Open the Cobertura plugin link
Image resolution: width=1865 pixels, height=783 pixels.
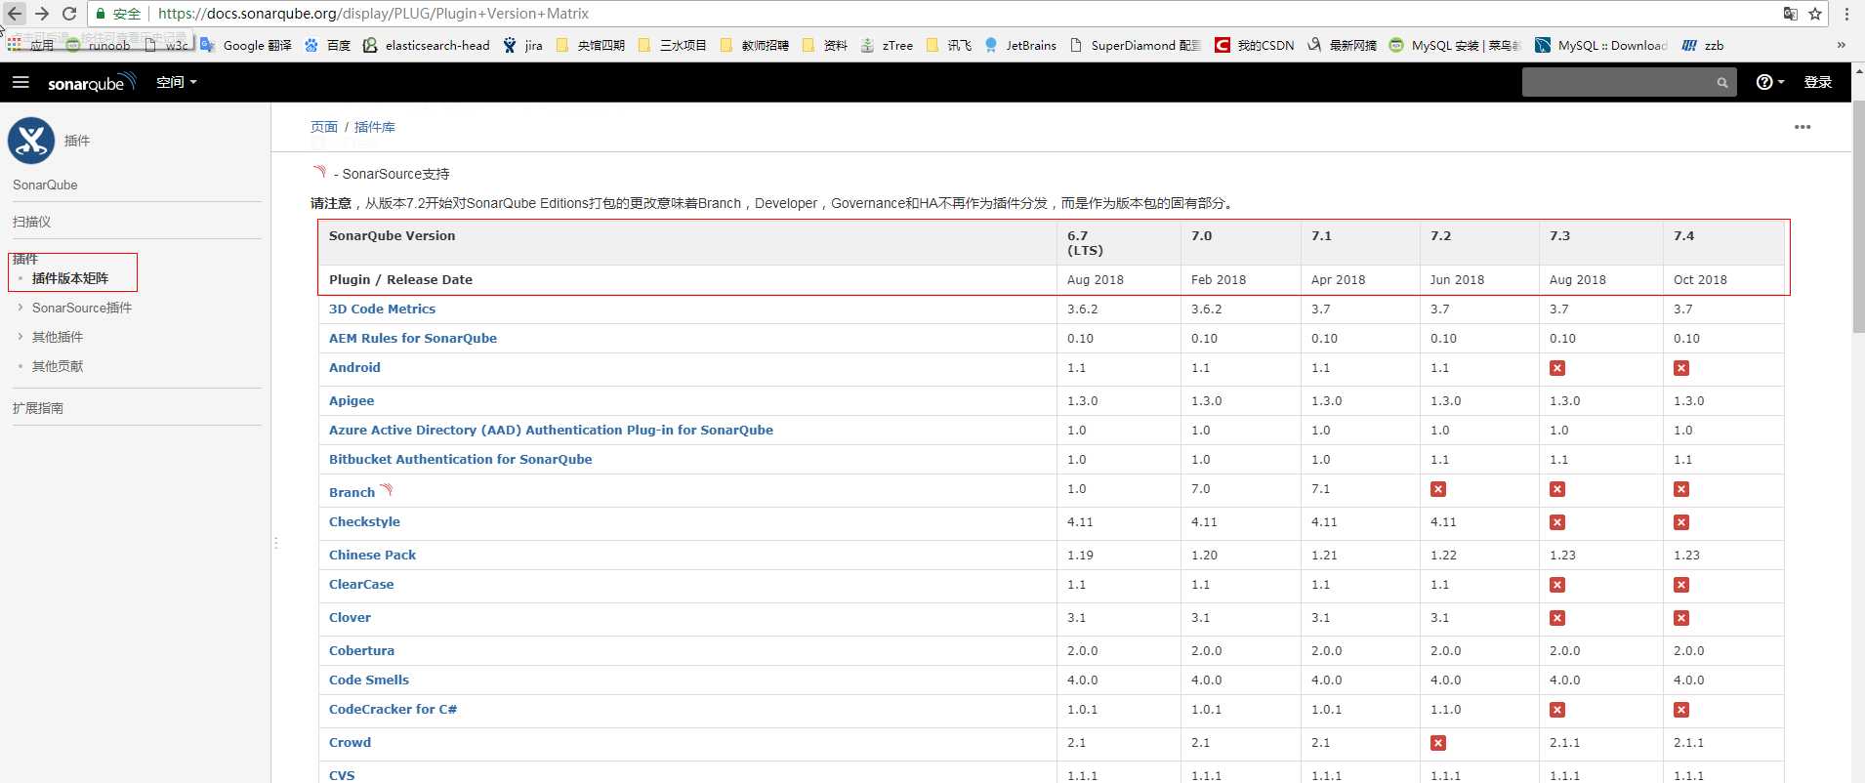pyautogui.click(x=361, y=650)
